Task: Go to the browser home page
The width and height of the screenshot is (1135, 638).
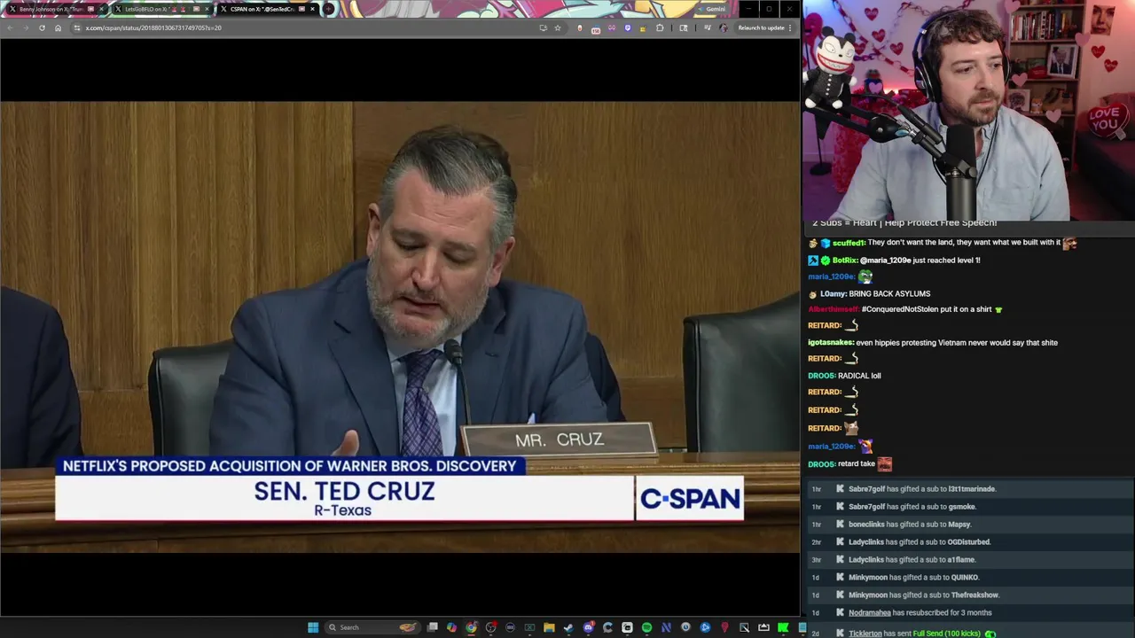Action: click(58, 27)
